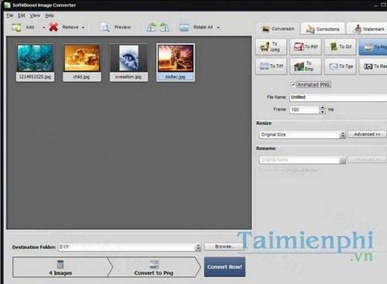
Task: Click the Preview magnifier icon
Action: point(104,27)
